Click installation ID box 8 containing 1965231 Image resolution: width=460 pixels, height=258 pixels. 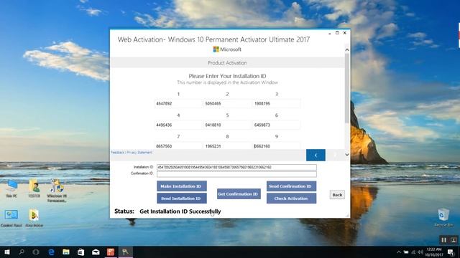(x=227, y=145)
